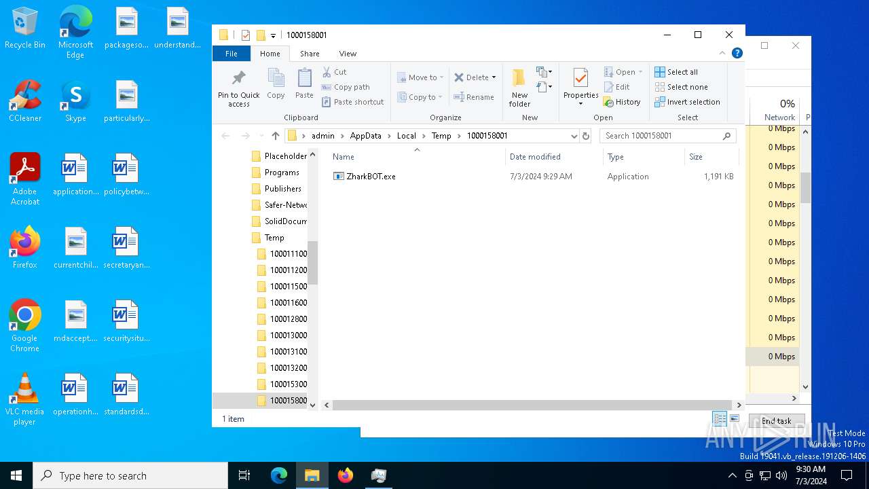The image size is (869, 489).
Task: Open CCleaner desktop shortcut
Action: click(x=24, y=101)
